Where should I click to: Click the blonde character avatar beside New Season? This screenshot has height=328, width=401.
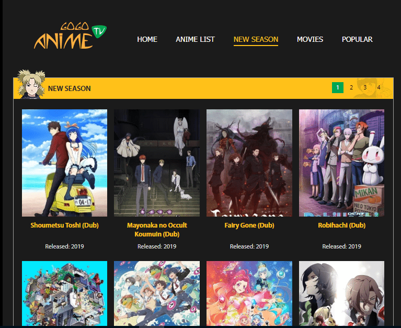[x=31, y=84]
